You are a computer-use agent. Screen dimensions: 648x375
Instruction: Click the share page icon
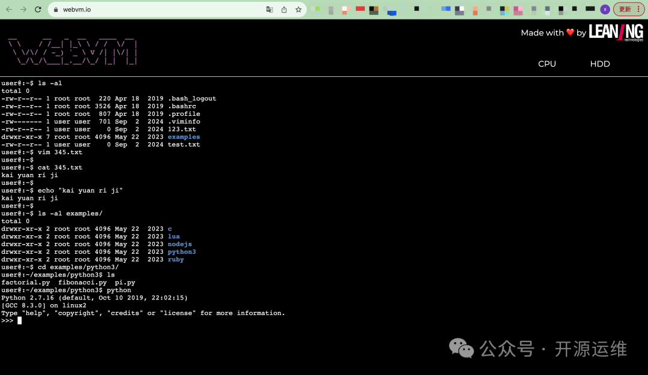284,10
